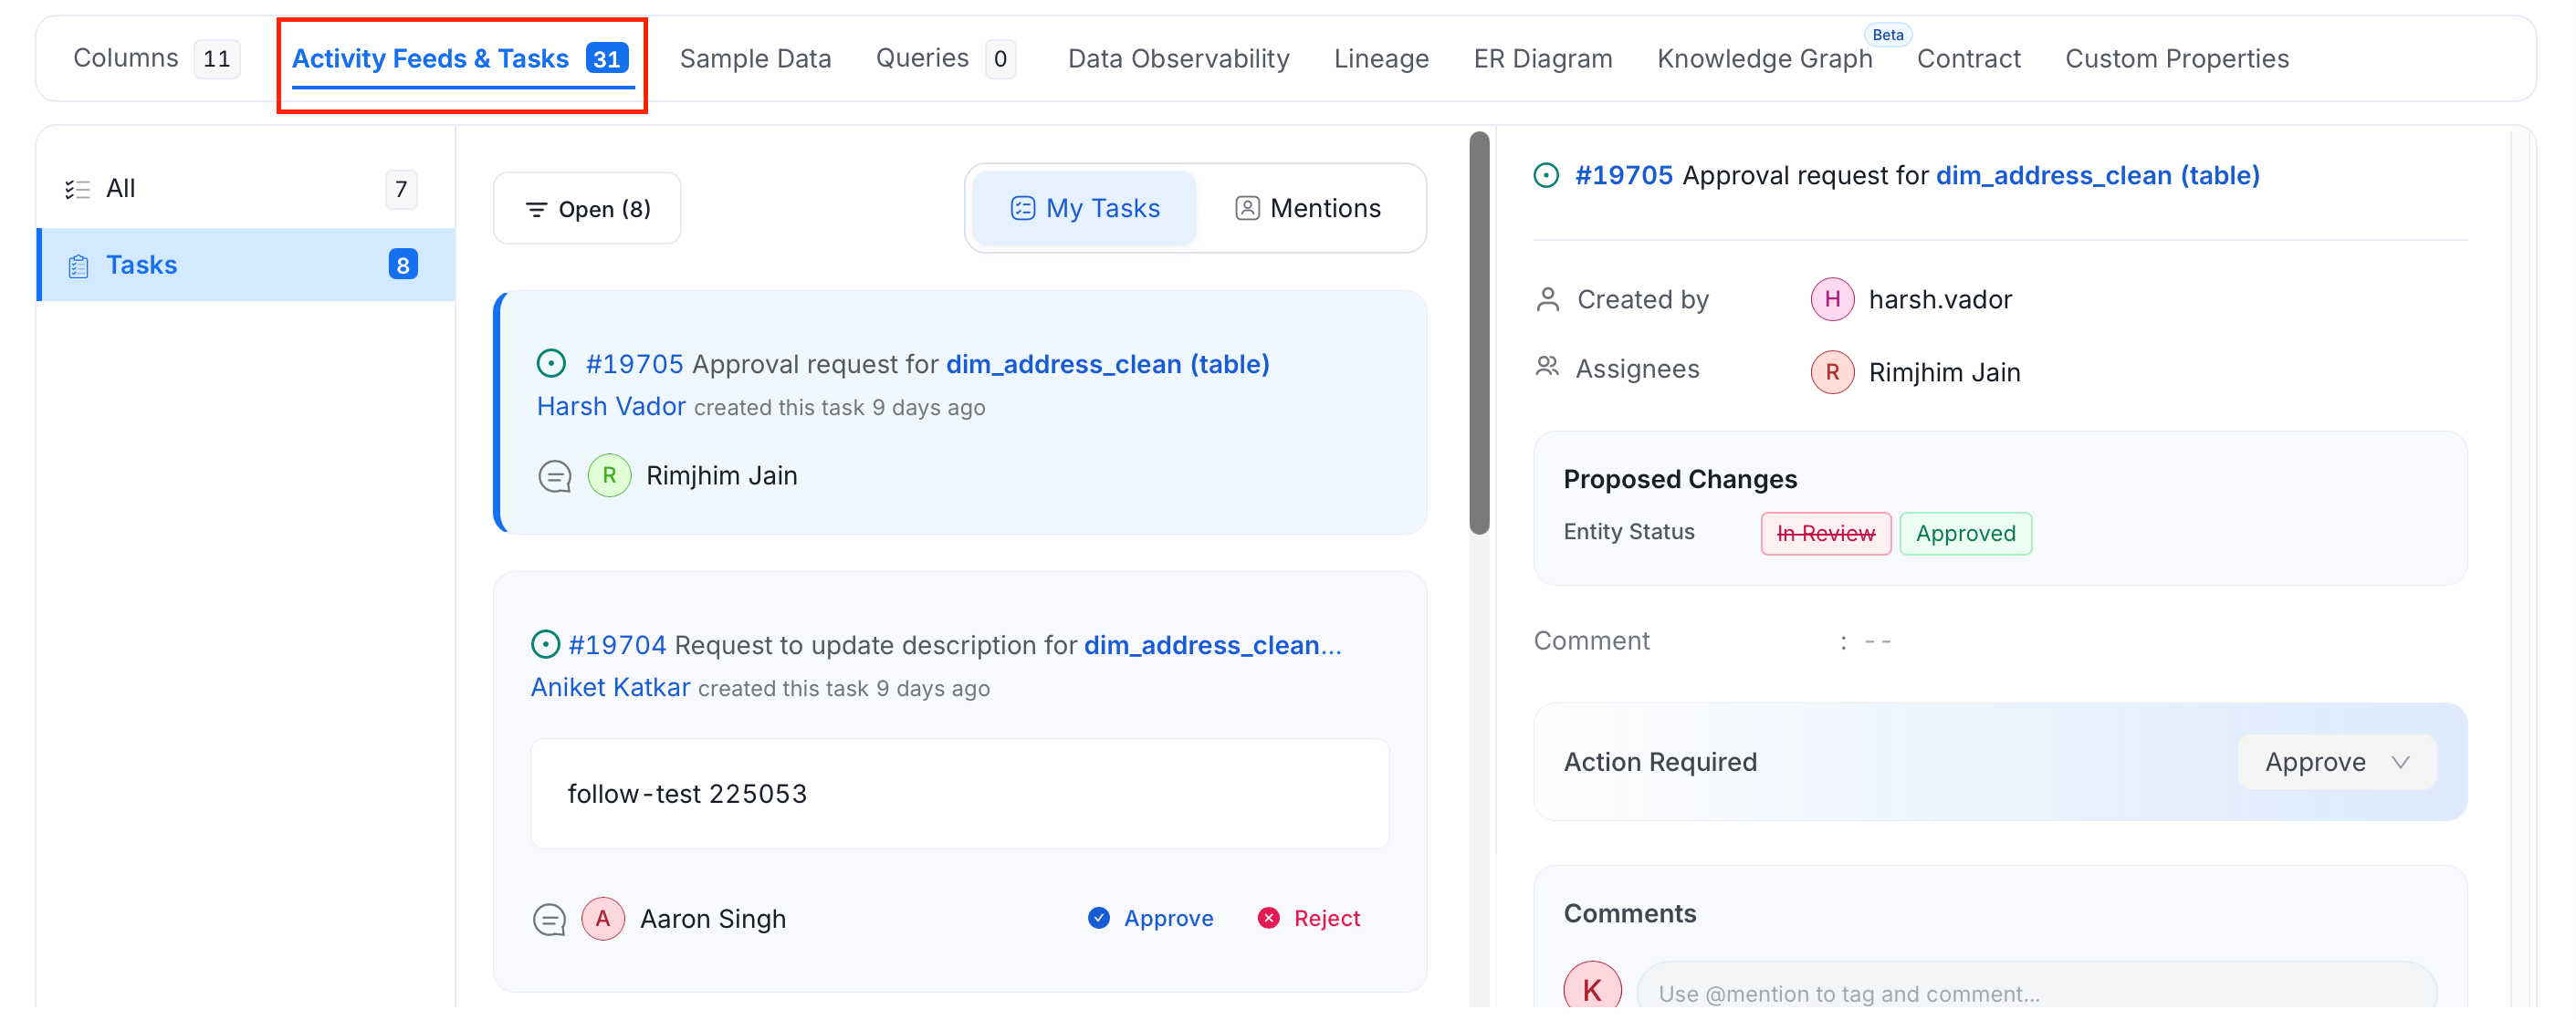Screen dimensions: 2576x1020
Task: Click the status icon in the detail panel header
Action: tap(1546, 176)
